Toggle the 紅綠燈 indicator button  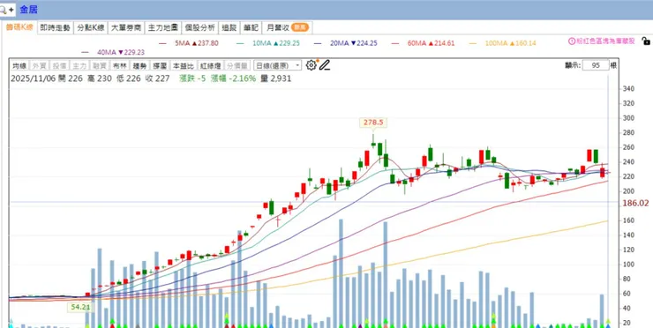(x=210, y=66)
